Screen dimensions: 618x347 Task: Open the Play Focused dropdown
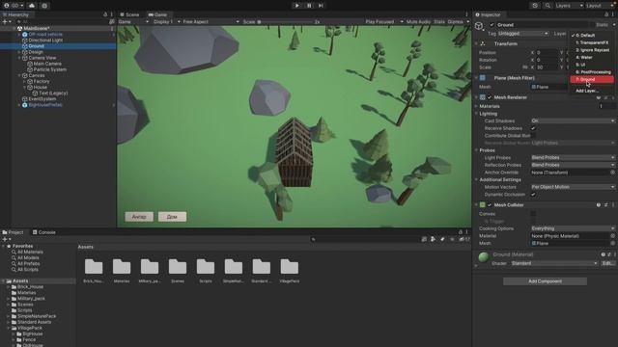384,21
